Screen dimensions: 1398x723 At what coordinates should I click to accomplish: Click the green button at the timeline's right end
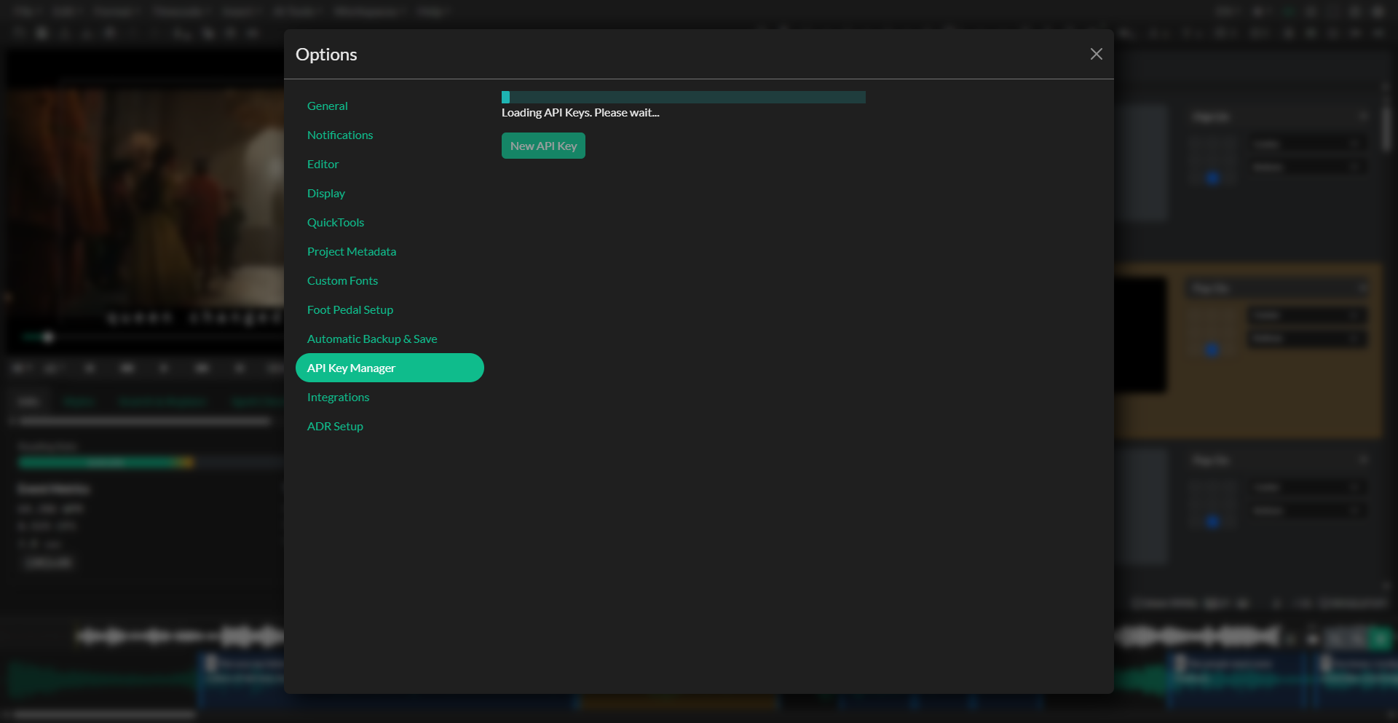point(1378,636)
